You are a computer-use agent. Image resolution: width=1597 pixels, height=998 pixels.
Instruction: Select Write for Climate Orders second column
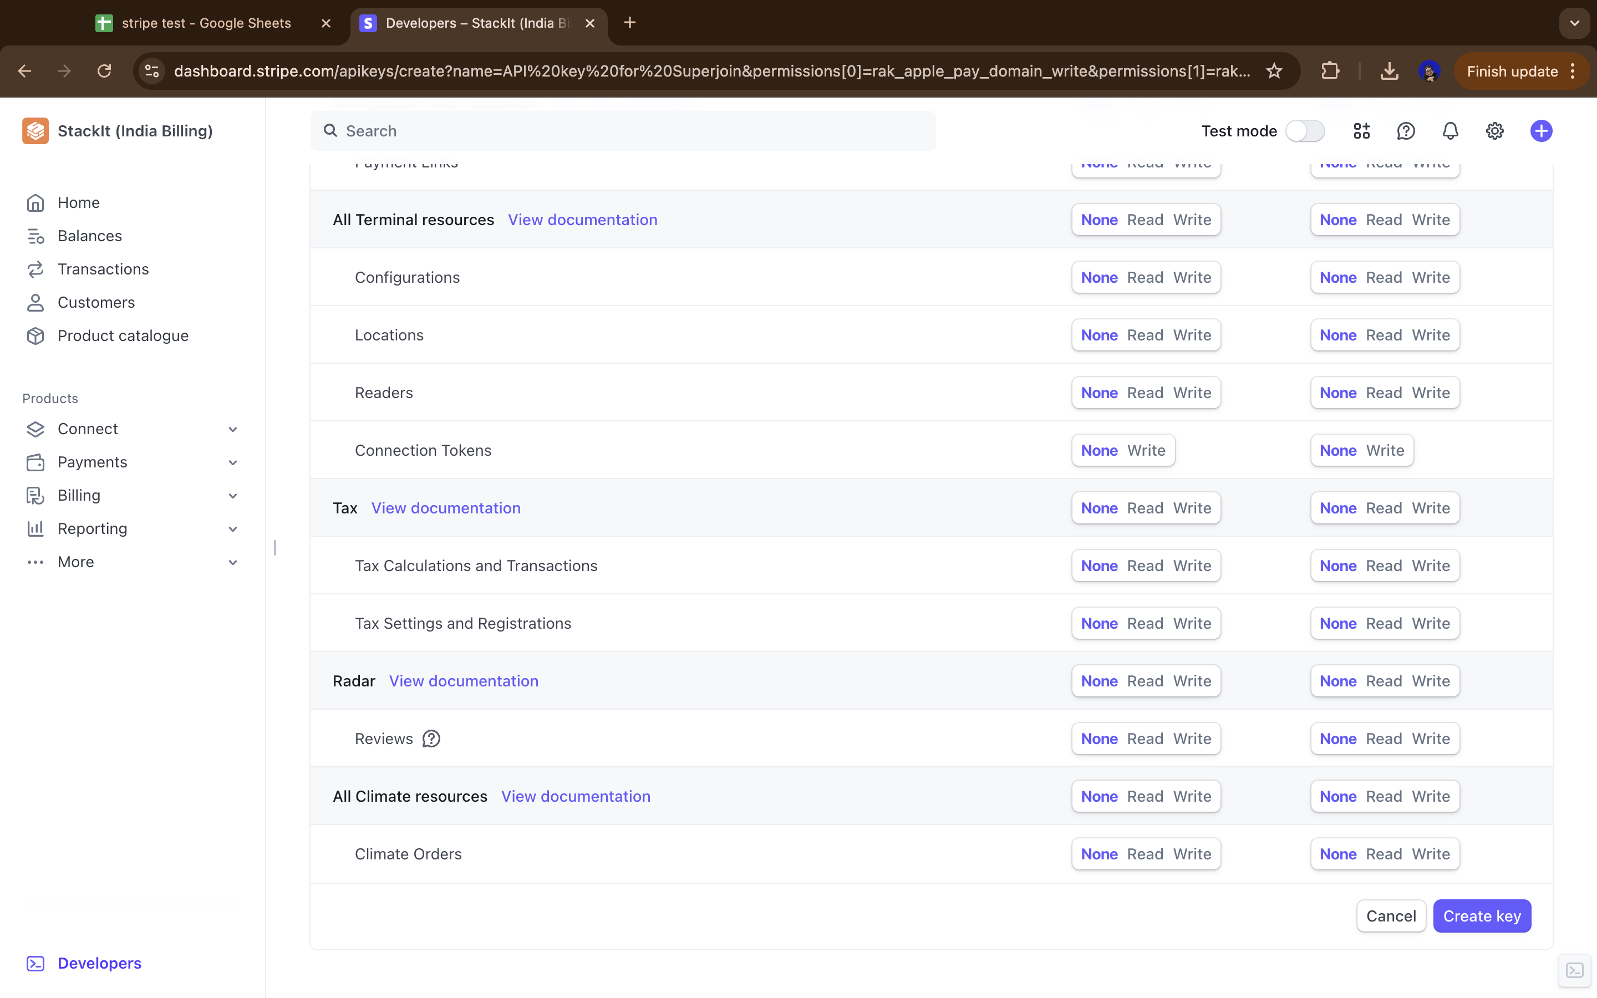tap(1431, 854)
